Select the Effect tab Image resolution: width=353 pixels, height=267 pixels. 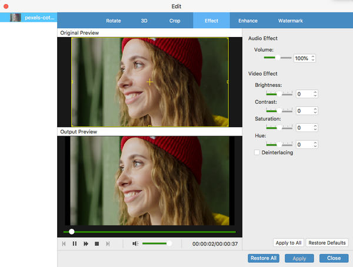click(x=211, y=21)
